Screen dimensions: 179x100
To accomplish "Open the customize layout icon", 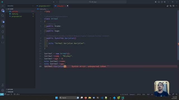I will pos(165,2).
